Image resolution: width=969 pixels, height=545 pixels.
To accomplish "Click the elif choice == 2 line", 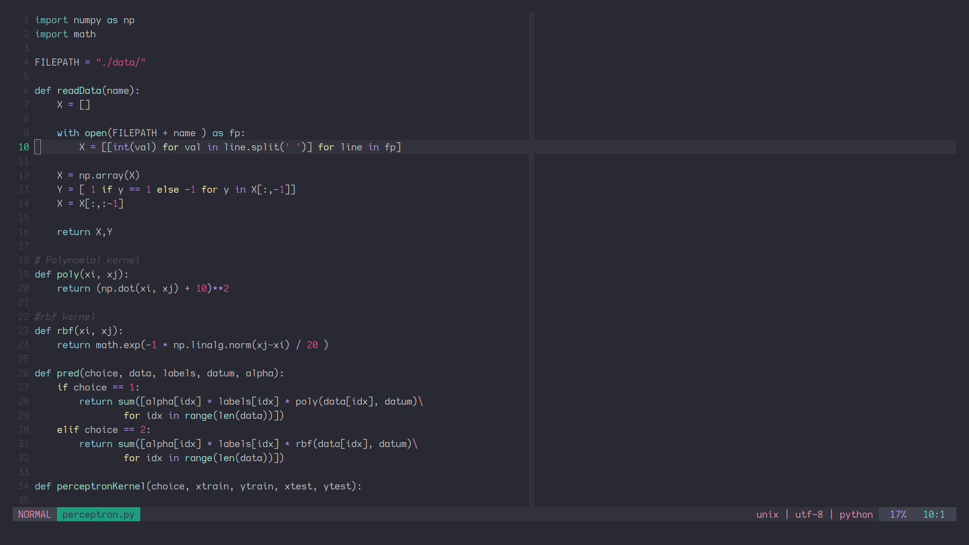I will point(103,429).
